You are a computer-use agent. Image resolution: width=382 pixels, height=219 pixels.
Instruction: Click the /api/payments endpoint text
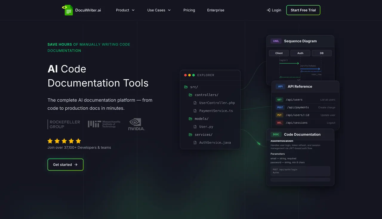click(x=297, y=107)
